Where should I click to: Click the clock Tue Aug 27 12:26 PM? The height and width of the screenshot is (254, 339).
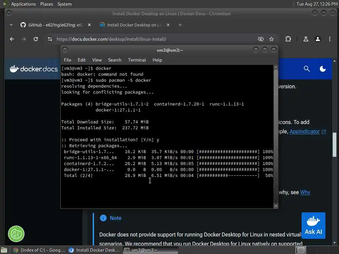pyautogui.click(x=317, y=4)
